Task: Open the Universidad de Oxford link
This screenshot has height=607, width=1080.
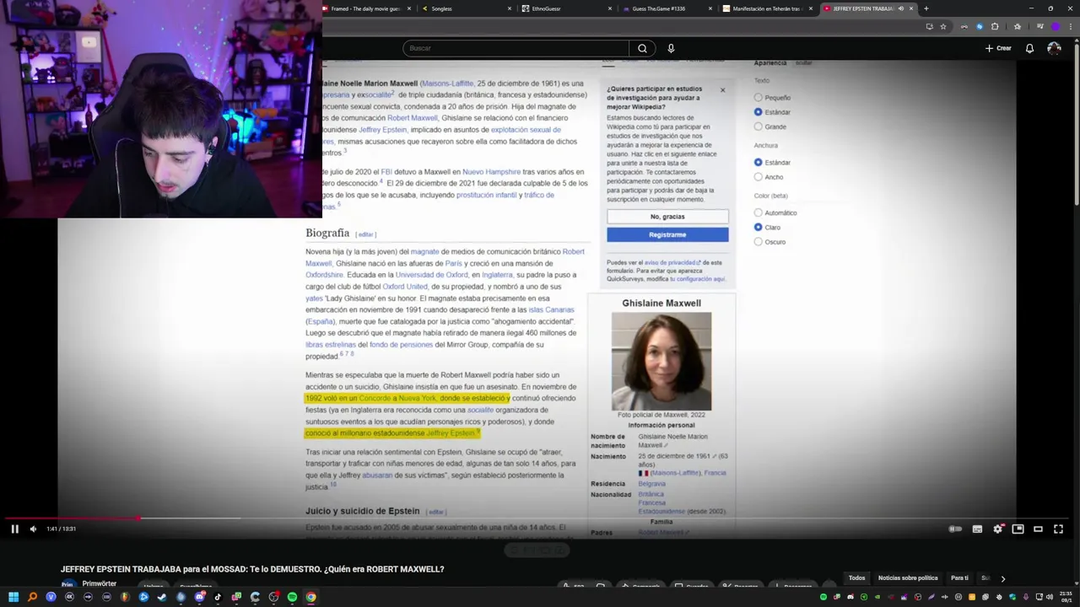Action: tap(431, 275)
